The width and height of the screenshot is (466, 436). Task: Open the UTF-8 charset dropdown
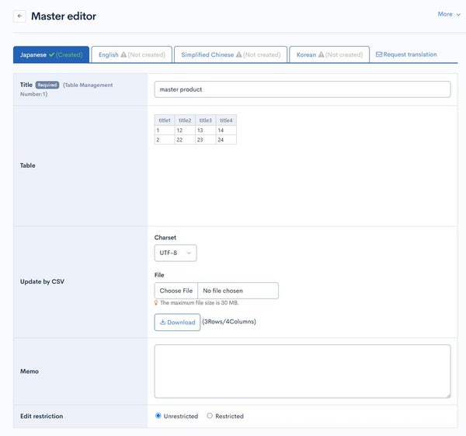[x=176, y=253]
